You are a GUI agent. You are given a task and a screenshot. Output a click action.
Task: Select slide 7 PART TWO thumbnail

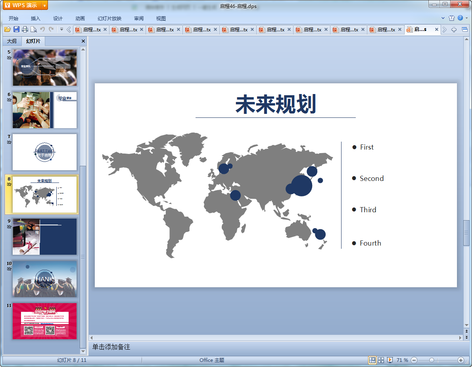(x=44, y=152)
